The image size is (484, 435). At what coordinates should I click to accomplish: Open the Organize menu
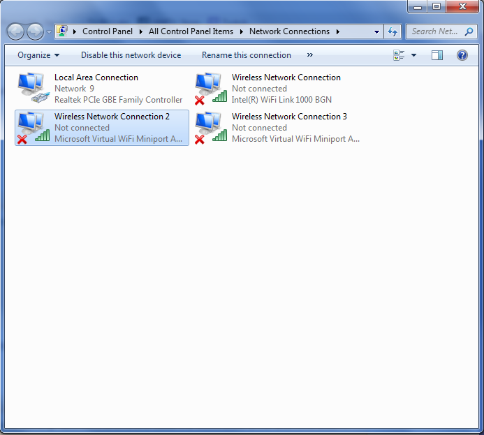pyautogui.click(x=38, y=55)
